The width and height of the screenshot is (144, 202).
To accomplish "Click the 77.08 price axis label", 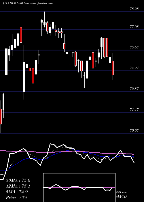I will pyautogui.click(x=134, y=27).
